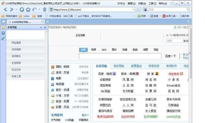Open the 聚美优品购物 link
Image resolution: width=205 pixels, height=123 pixels.
point(105,117)
